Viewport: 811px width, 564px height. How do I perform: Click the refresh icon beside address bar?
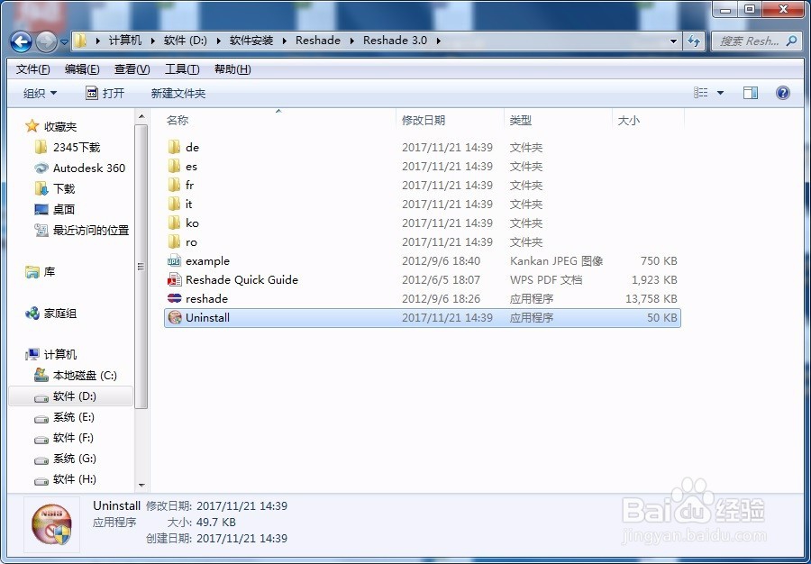[694, 41]
